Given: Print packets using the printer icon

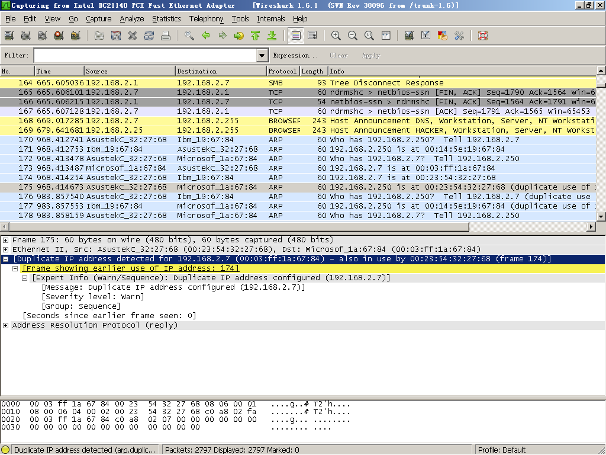Looking at the screenshot, I should (x=166, y=36).
